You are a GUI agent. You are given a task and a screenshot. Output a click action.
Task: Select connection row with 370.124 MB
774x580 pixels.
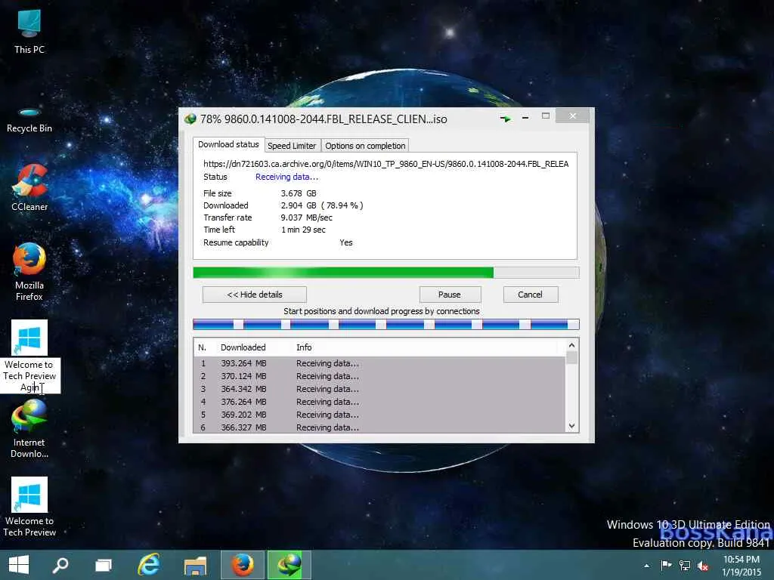pyautogui.click(x=379, y=376)
